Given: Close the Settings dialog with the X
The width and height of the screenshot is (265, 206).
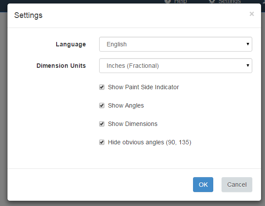Looking at the screenshot, I should [x=252, y=14].
